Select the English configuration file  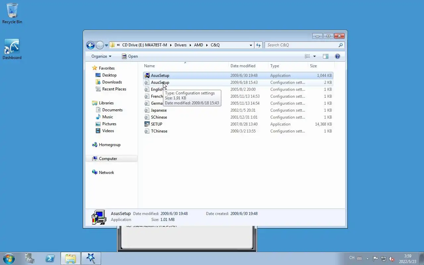(238, 89)
